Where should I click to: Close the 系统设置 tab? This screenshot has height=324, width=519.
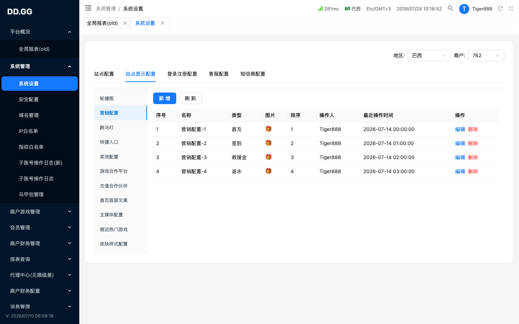click(163, 23)
